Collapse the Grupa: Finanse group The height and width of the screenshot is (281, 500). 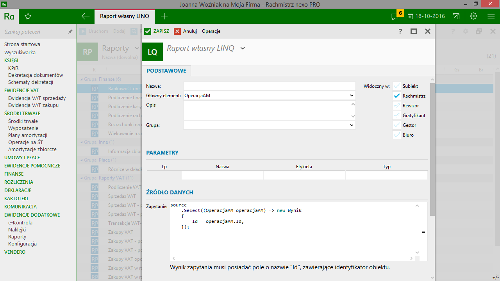81,79
